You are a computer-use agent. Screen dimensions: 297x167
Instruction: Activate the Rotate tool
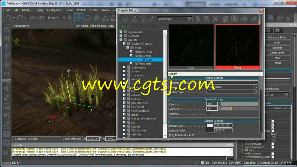88,18
